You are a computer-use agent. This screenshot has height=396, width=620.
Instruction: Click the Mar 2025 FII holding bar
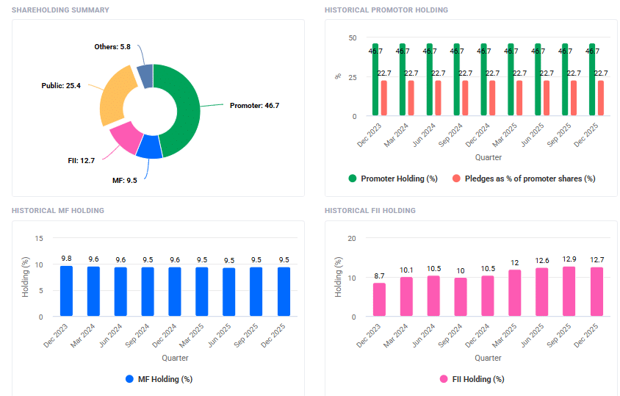coord(514,293)
